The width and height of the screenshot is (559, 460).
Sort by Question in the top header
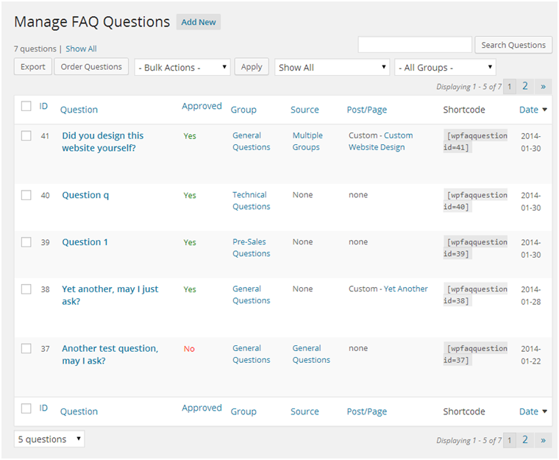point(79,110)
